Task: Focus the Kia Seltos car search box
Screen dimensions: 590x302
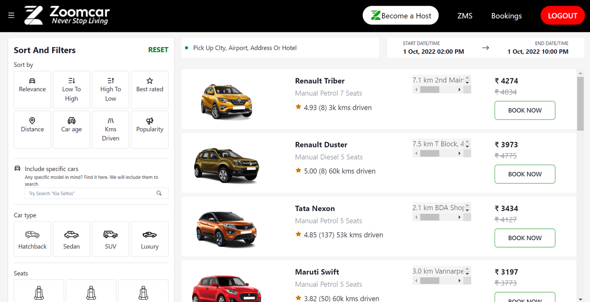Action: pos(96,193)
